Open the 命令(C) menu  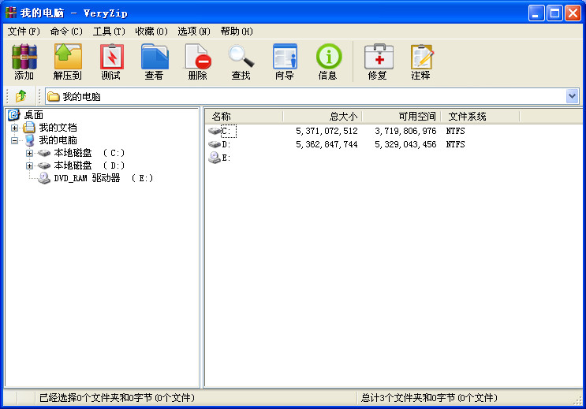tap(66, 32)
